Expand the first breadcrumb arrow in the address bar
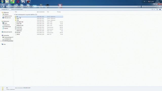Viewport: 162px width, 91px height. pos(8,7)
